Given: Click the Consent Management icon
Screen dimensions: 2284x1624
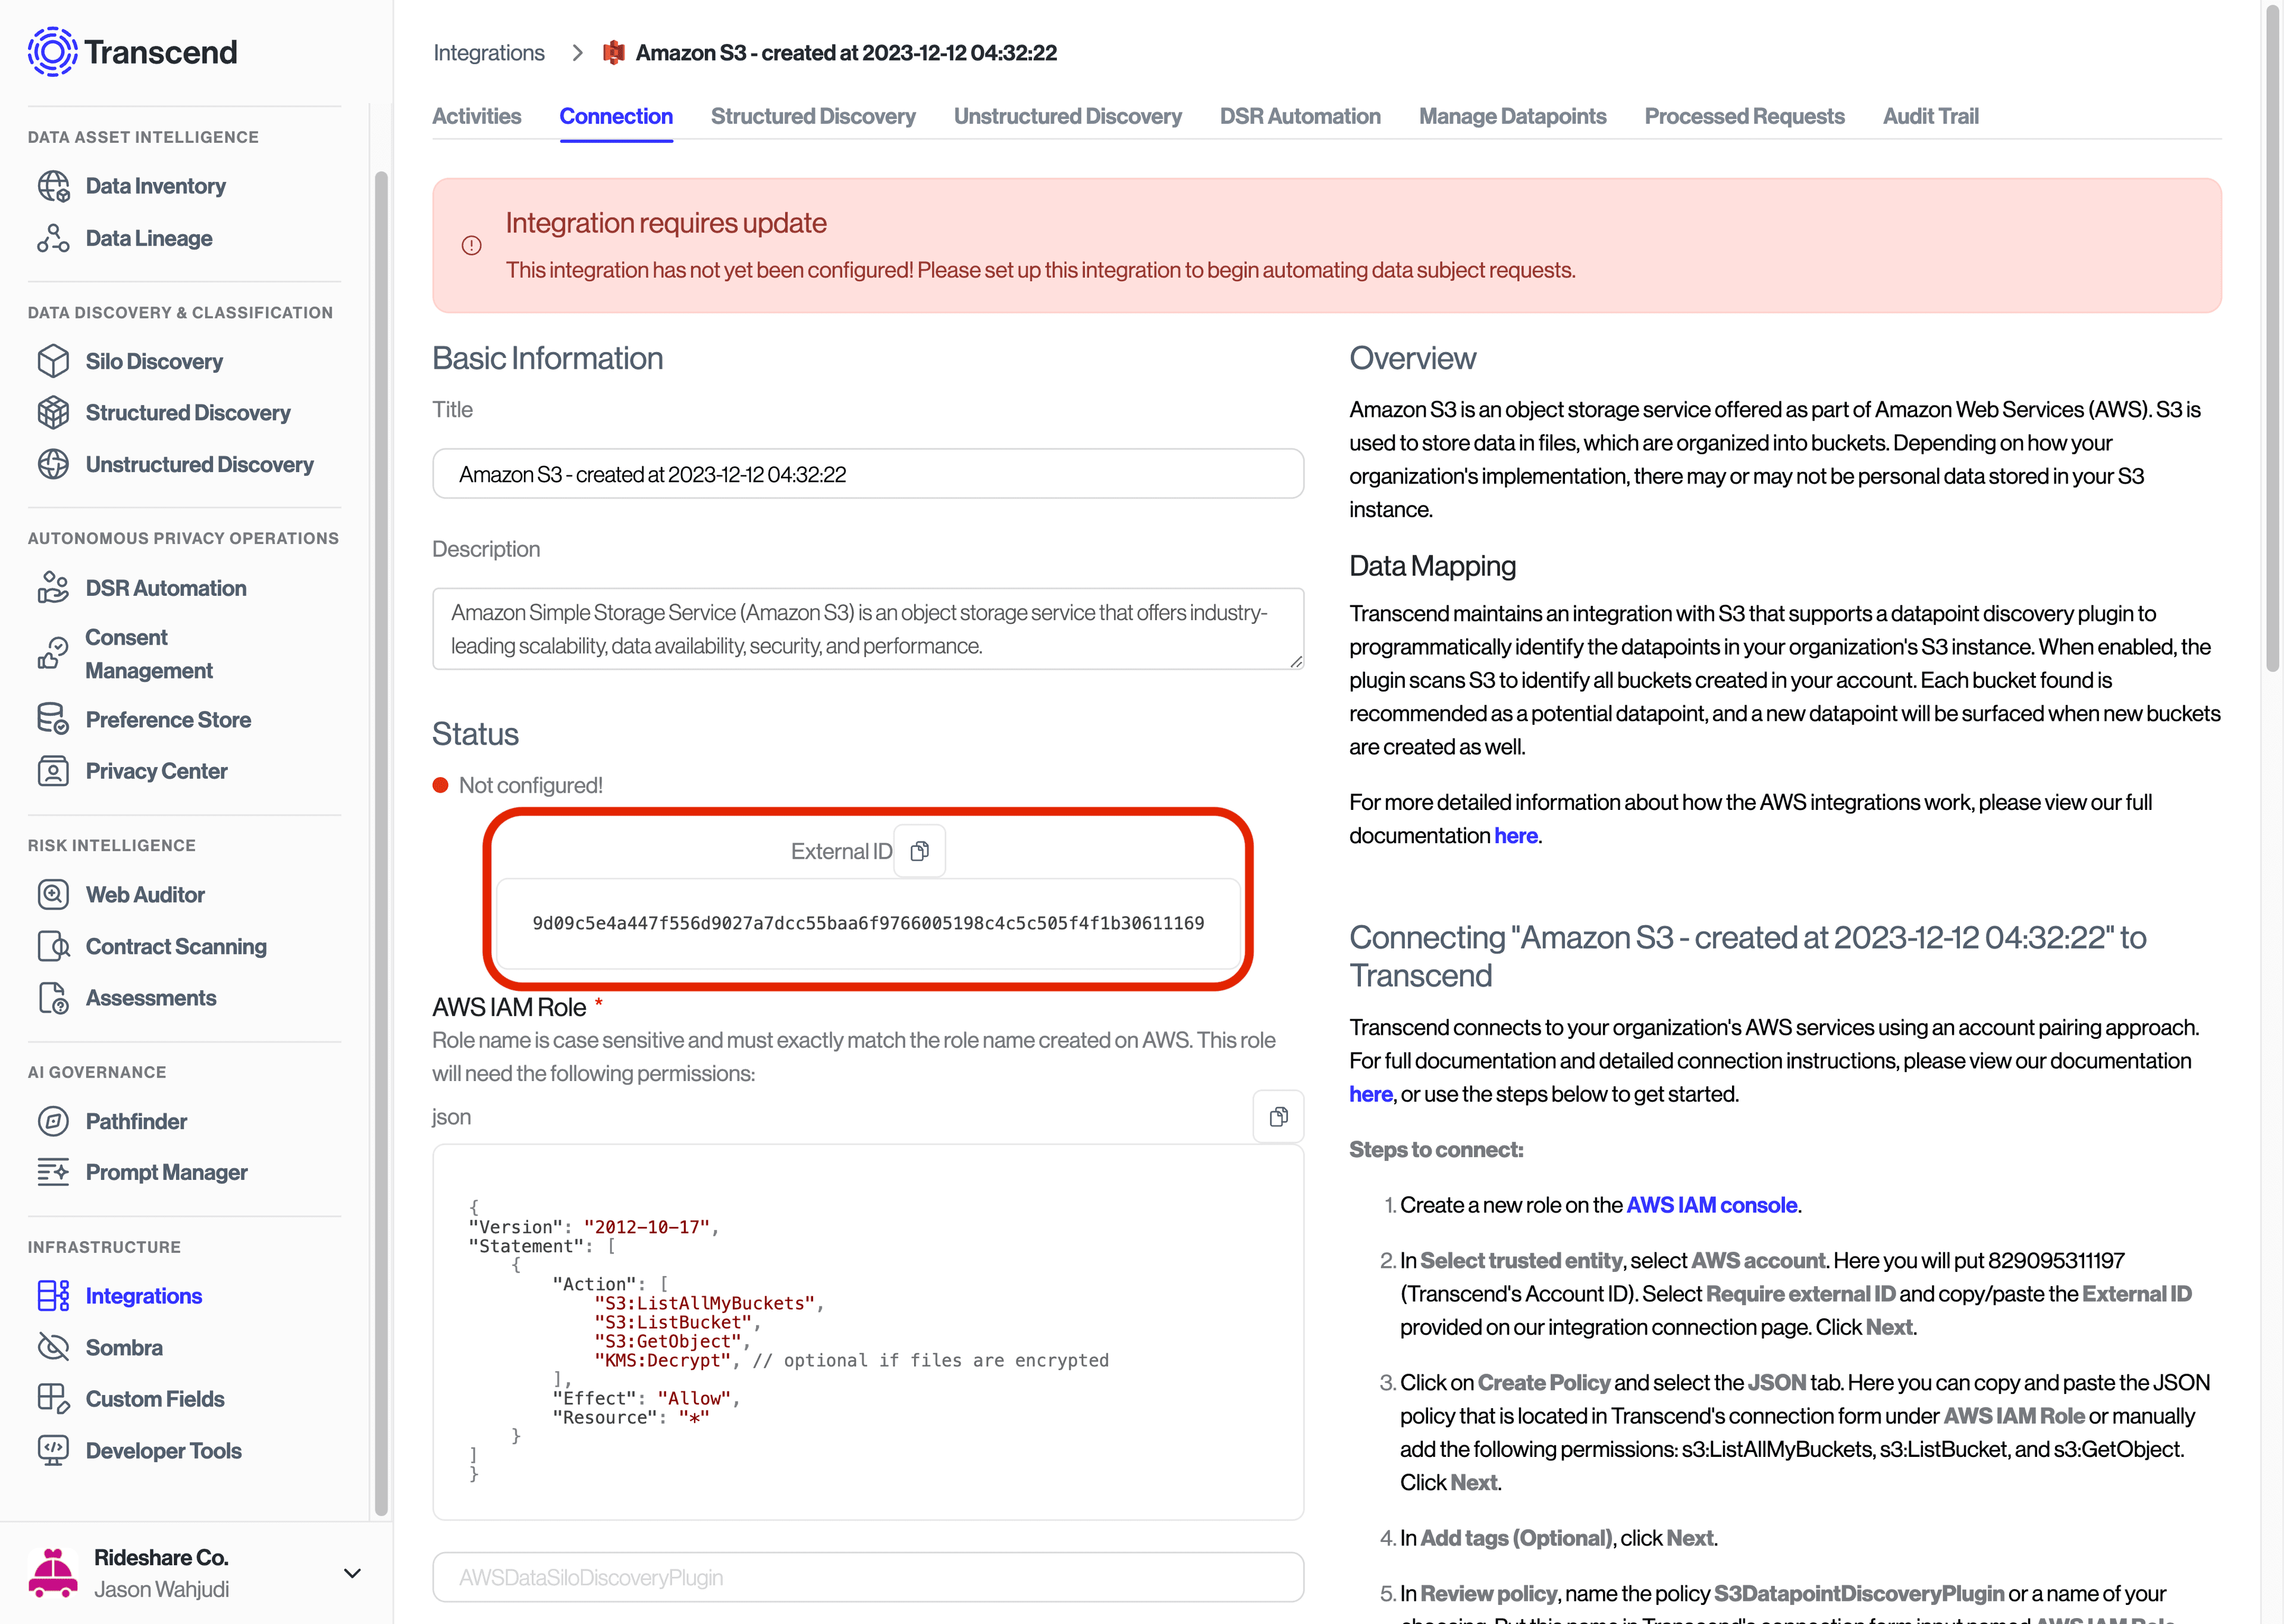Looking at the screenshot, I should (48, 654).
